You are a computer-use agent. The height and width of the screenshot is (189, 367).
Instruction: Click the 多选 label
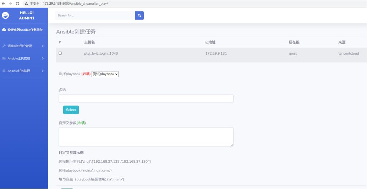coord(62,90)
